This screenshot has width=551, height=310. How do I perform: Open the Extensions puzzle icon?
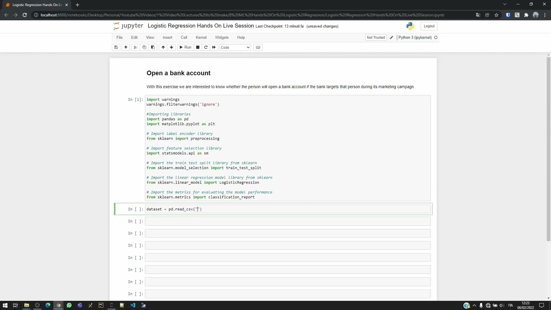(526, 15)
